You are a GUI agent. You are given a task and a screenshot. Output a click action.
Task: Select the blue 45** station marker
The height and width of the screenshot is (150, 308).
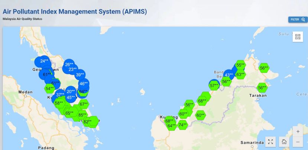71,97
